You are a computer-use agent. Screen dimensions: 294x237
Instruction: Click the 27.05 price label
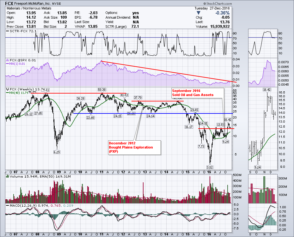(38, 113)
